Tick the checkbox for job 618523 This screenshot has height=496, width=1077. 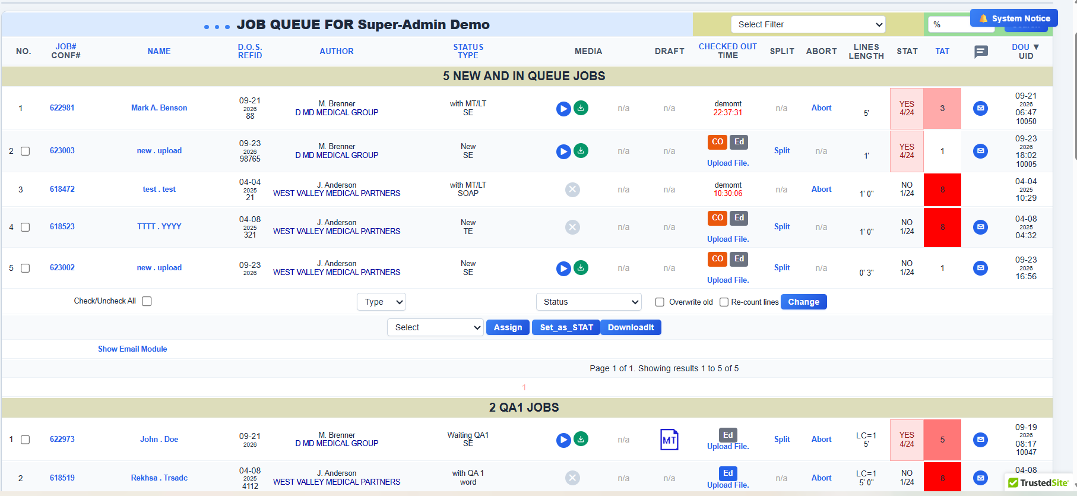(x=26, y=227)
